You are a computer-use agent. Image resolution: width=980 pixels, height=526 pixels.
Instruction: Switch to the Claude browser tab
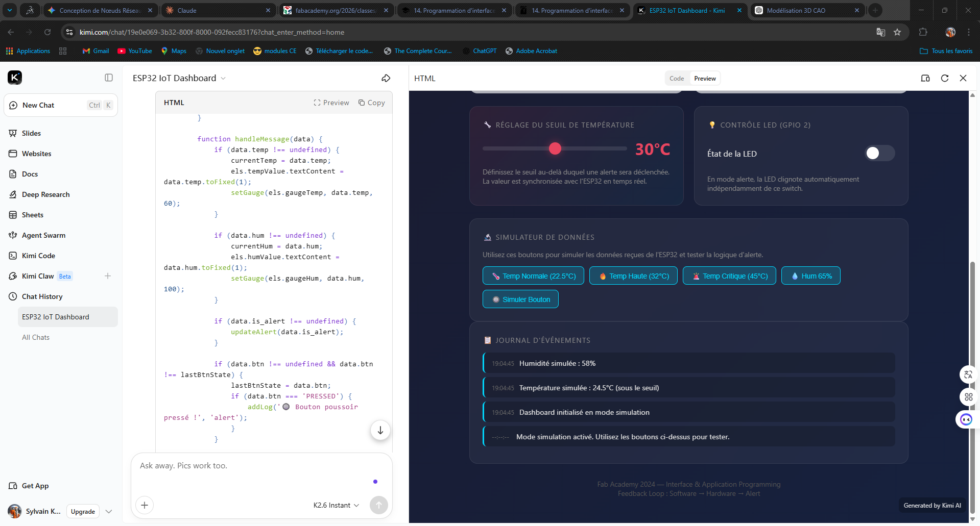[x=218, y=10]
